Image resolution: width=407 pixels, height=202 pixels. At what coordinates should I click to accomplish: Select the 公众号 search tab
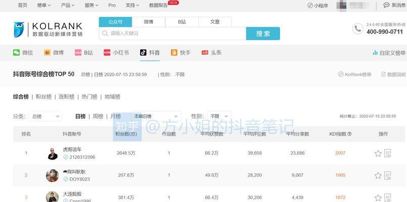[115, 22]
